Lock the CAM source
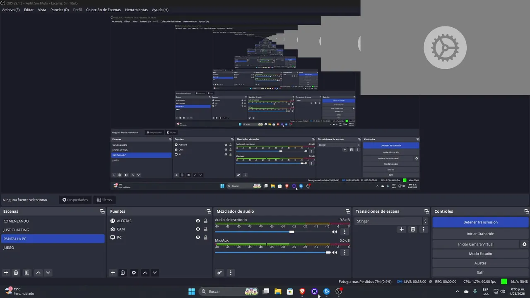This screenshot has height=298, width=530. (x=205, y=229)
